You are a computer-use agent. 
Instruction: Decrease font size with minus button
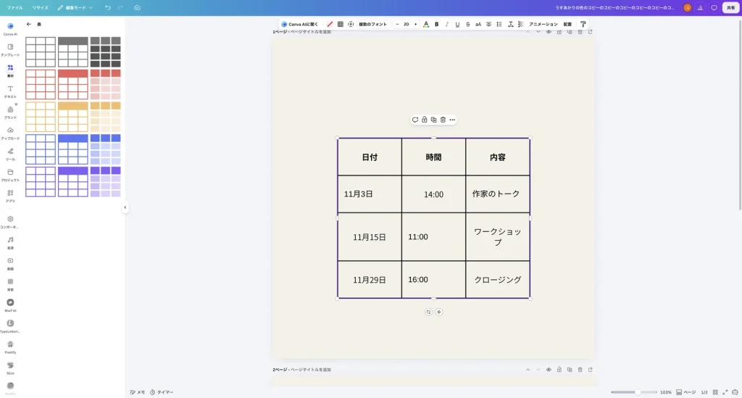397,24
